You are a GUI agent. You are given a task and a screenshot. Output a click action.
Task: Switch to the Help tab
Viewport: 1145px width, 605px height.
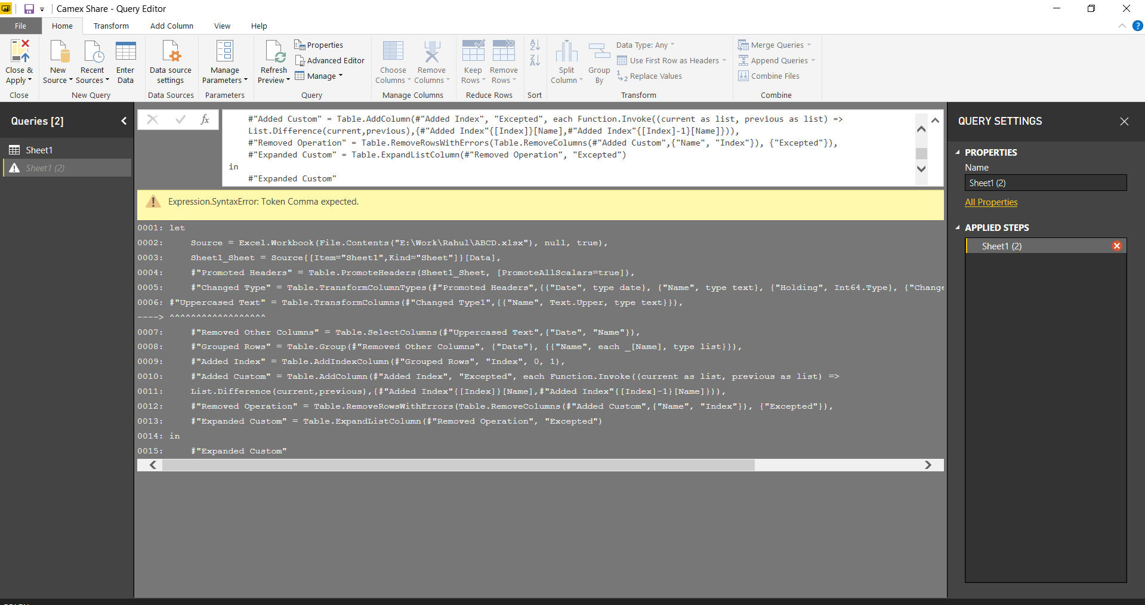click(259, 26)
